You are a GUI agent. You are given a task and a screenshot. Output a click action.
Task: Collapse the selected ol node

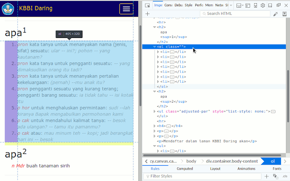155,47
